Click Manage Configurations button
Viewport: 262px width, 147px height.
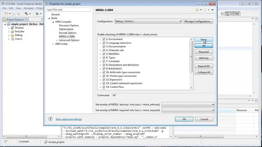click(198, 21)
